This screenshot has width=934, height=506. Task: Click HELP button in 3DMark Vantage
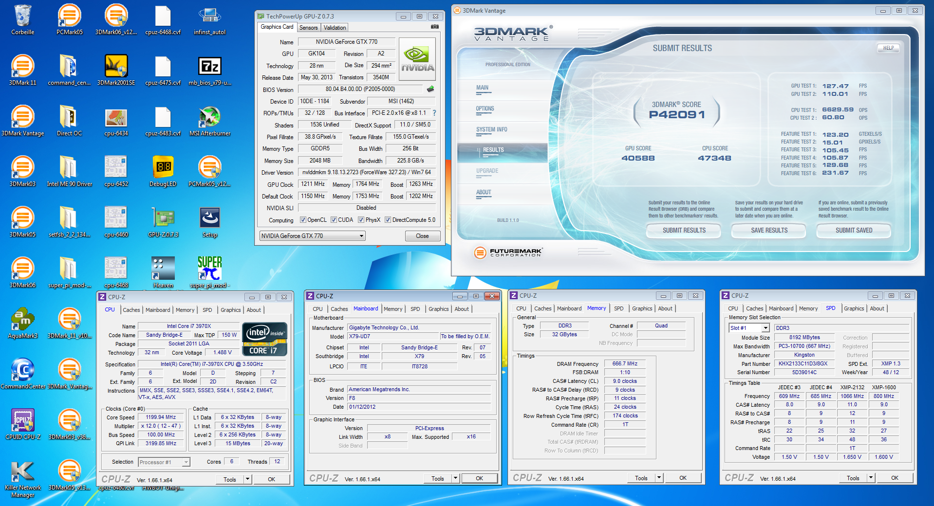click(888, 48)
